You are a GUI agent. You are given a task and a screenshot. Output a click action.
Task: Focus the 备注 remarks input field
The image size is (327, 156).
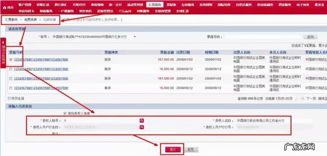(x=120, y=133)
